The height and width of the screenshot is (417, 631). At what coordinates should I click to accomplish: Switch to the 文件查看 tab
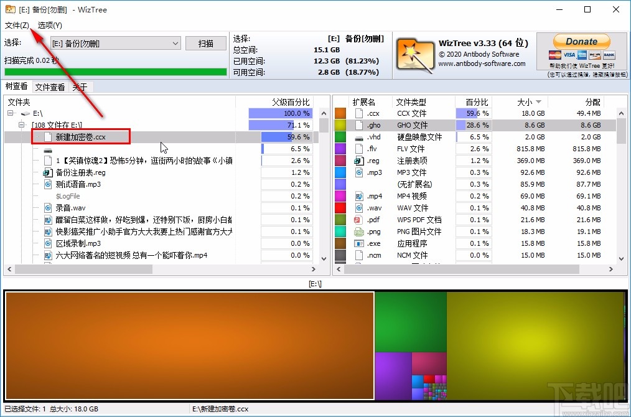coord(50,87)
